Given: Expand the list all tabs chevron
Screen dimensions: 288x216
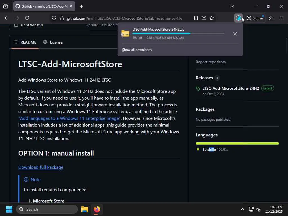Looking at the screenshot, I should coord(232,6).
